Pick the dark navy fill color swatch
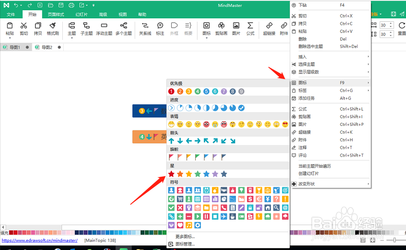The width and height of the screenshot is (406, 250). click(76, 233)
